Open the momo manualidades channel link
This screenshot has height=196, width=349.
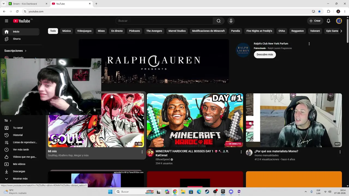(x=266, y=155)
